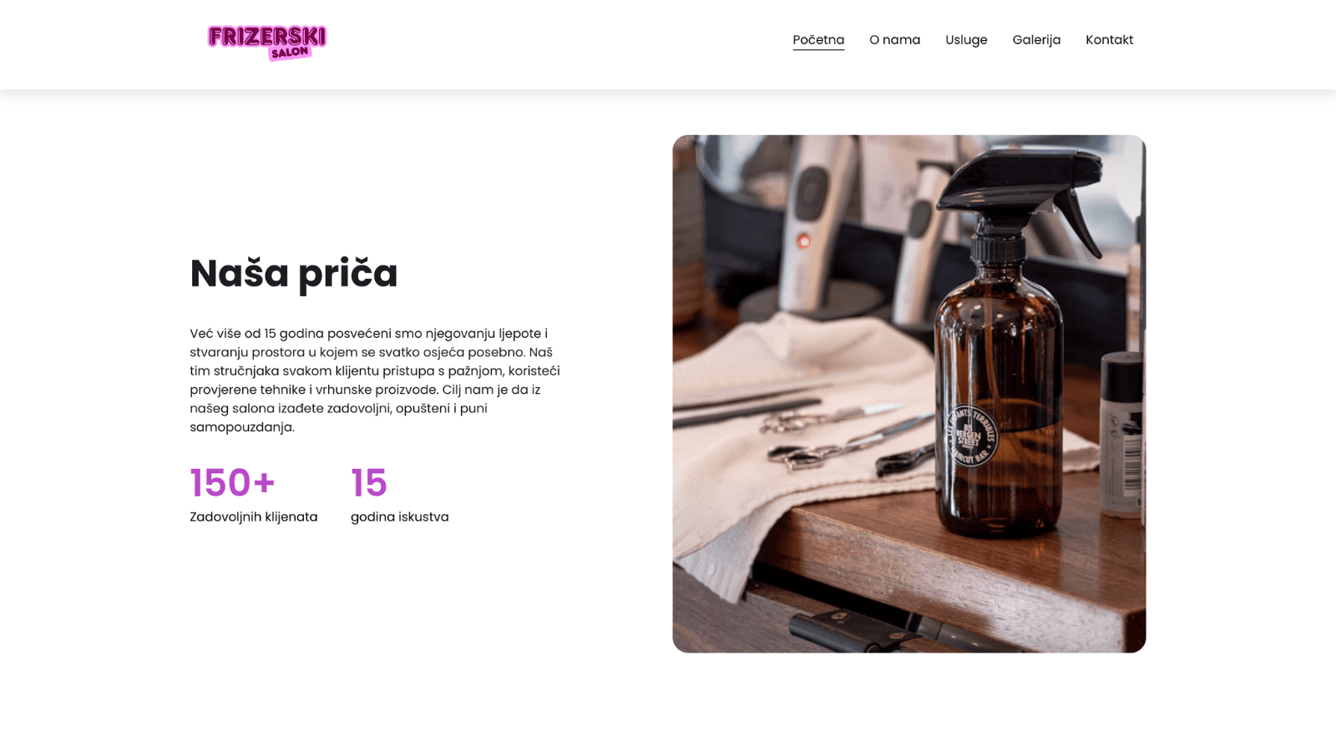Click the Zadovoljnih klijenata label

click(x=254, y=517)
